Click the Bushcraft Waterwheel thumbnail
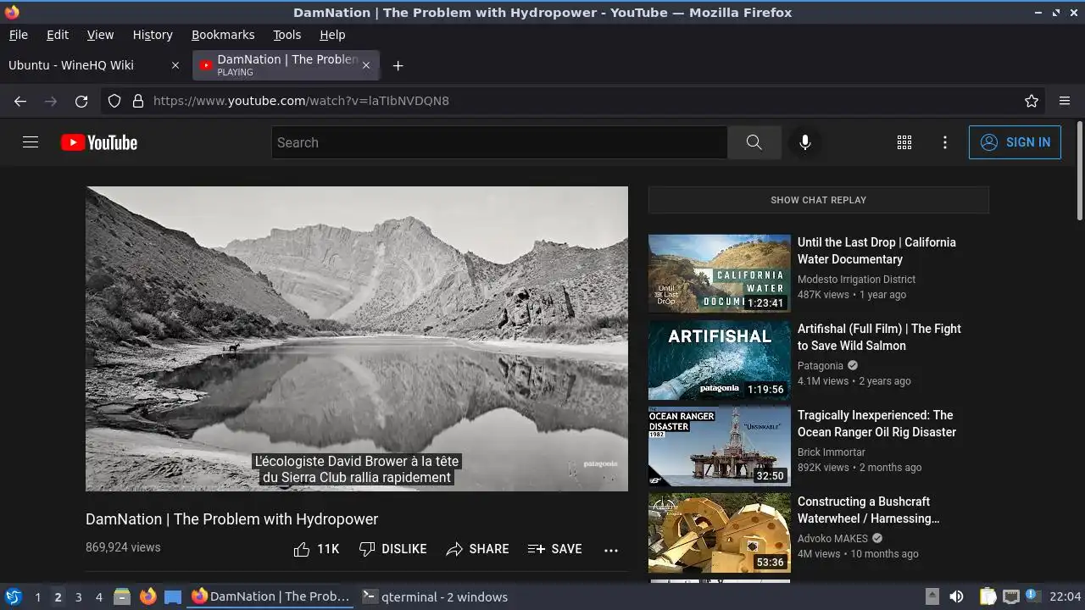This screenshot has height=610, width=1085. [x=720, y=533]
